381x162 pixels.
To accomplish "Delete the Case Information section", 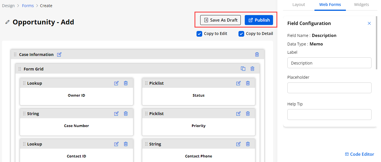I will pos(257,55).
